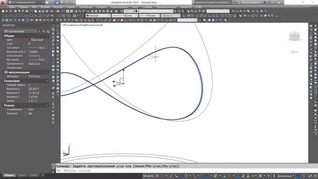Open the Правка menu
This screenshot has width=318, height=179.
pyautogui.click(x=23, y=7)
